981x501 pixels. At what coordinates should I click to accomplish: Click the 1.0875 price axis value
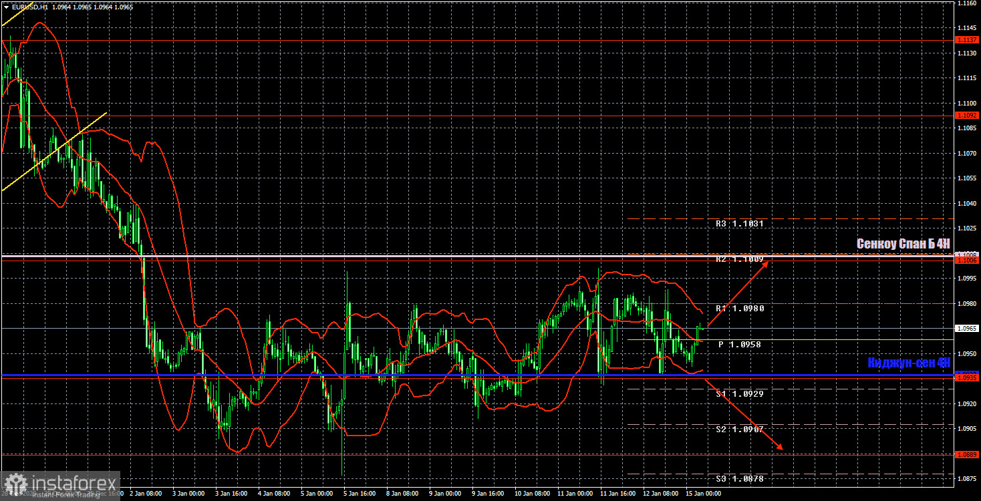967,479
